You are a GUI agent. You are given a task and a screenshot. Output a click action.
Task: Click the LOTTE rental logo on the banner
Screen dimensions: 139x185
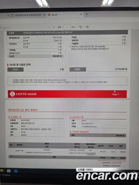tap(23, 94)
